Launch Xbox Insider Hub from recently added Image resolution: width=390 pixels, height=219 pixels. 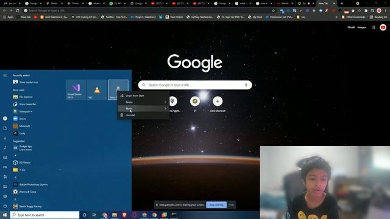[x=26, y=82]
